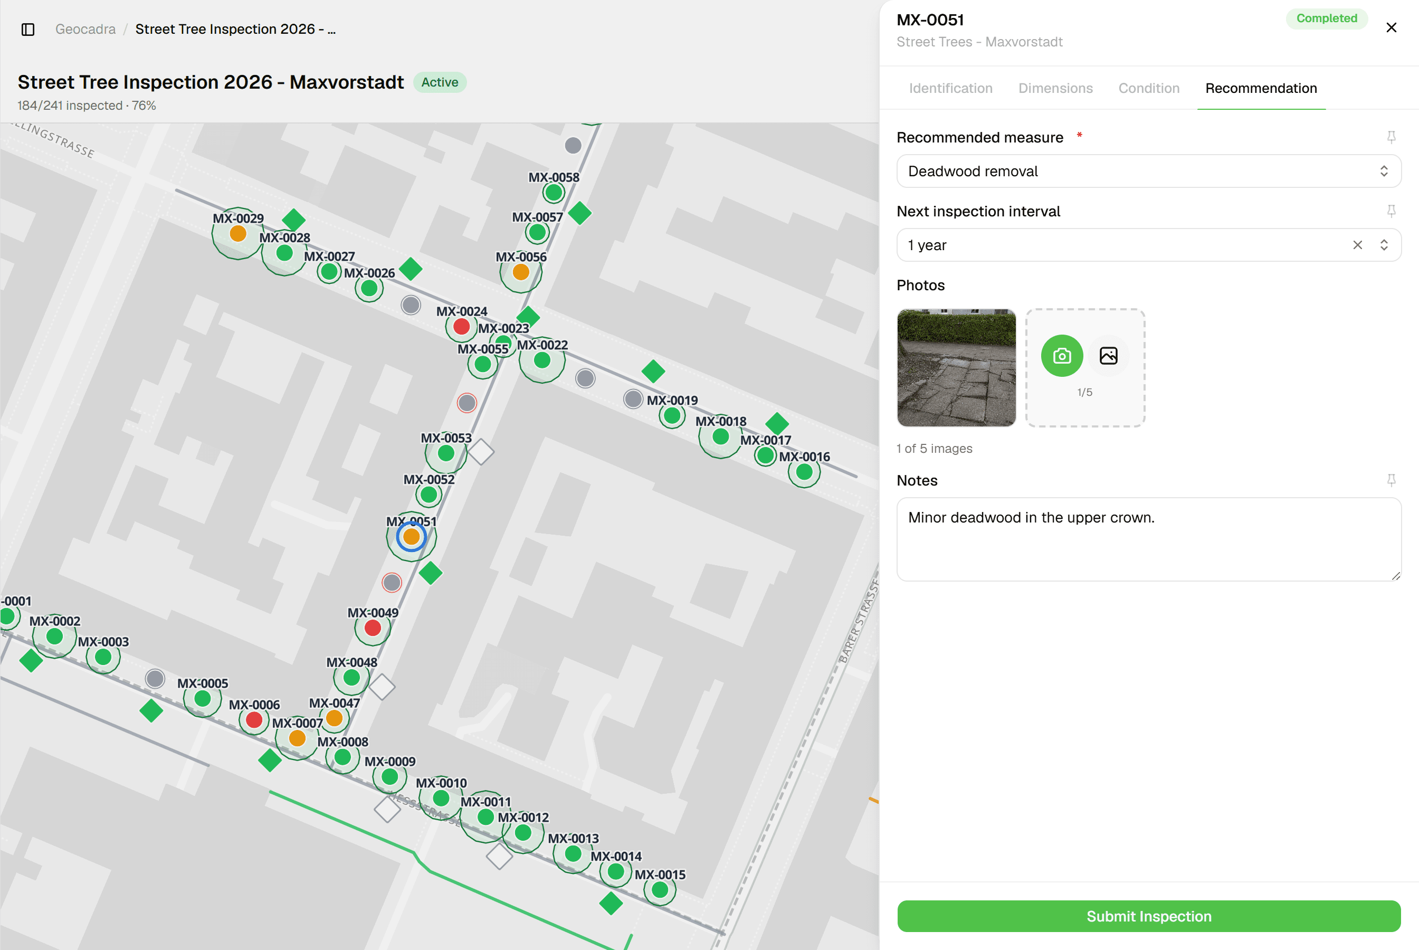Close the MX-0051 detail panel
The width and height of the screenshot is (1419, 950).
pyautogui.click(x=1391, y=28)
